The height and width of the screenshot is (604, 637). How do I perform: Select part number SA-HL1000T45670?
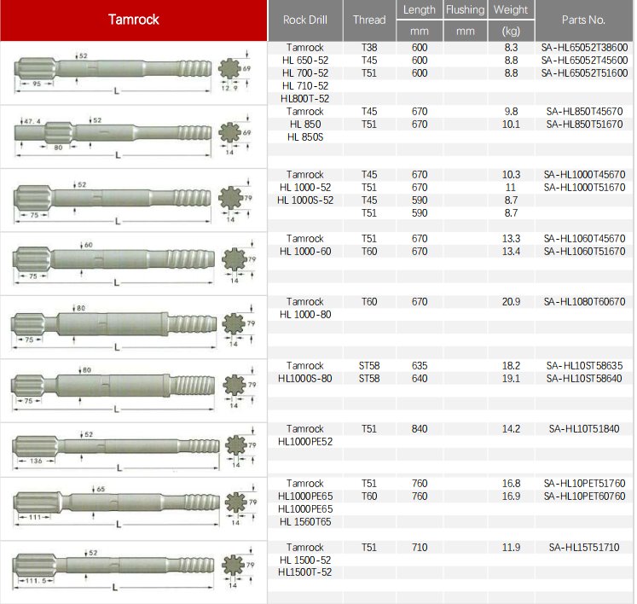(x=584, y=175)
